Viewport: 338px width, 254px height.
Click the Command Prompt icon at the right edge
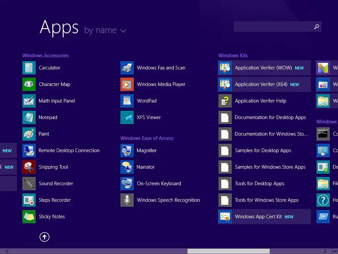point(323,134)
